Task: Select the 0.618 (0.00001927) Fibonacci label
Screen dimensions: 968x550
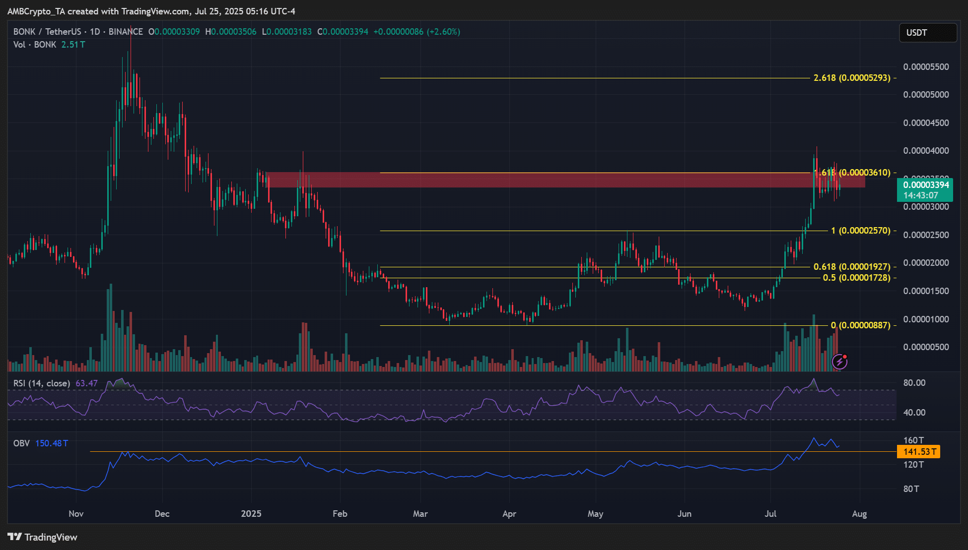Action: [852, 267]
